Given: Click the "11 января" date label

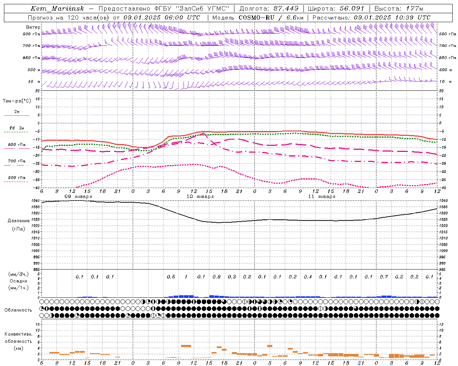Looking at the screenshot, I should (x=321, y=197).
